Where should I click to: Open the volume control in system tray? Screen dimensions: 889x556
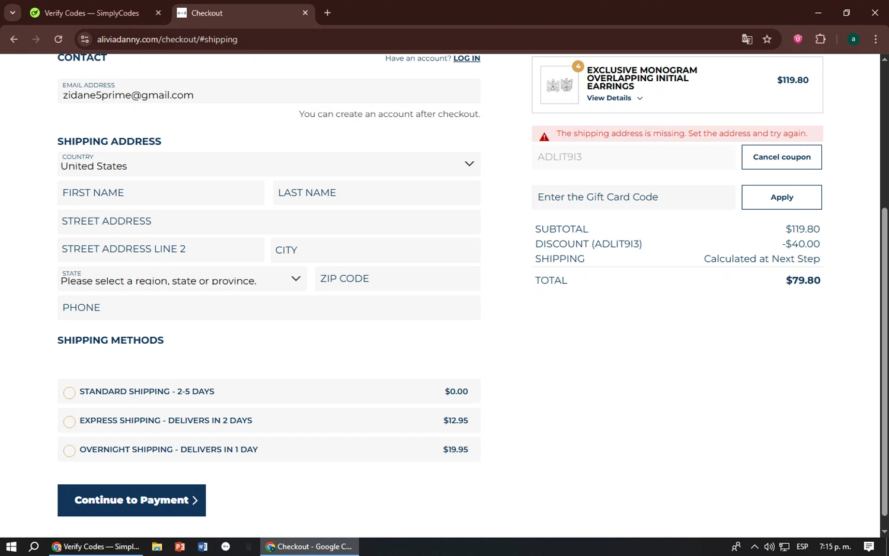click(x=769, y=547)
